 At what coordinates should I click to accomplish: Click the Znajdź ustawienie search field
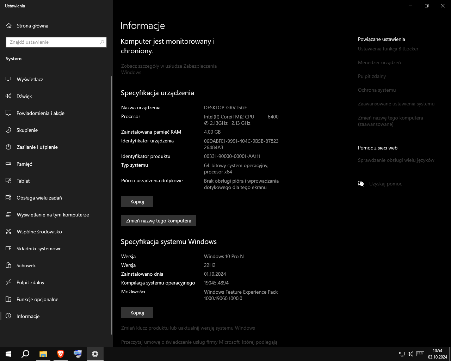click(x=56, y=42)
